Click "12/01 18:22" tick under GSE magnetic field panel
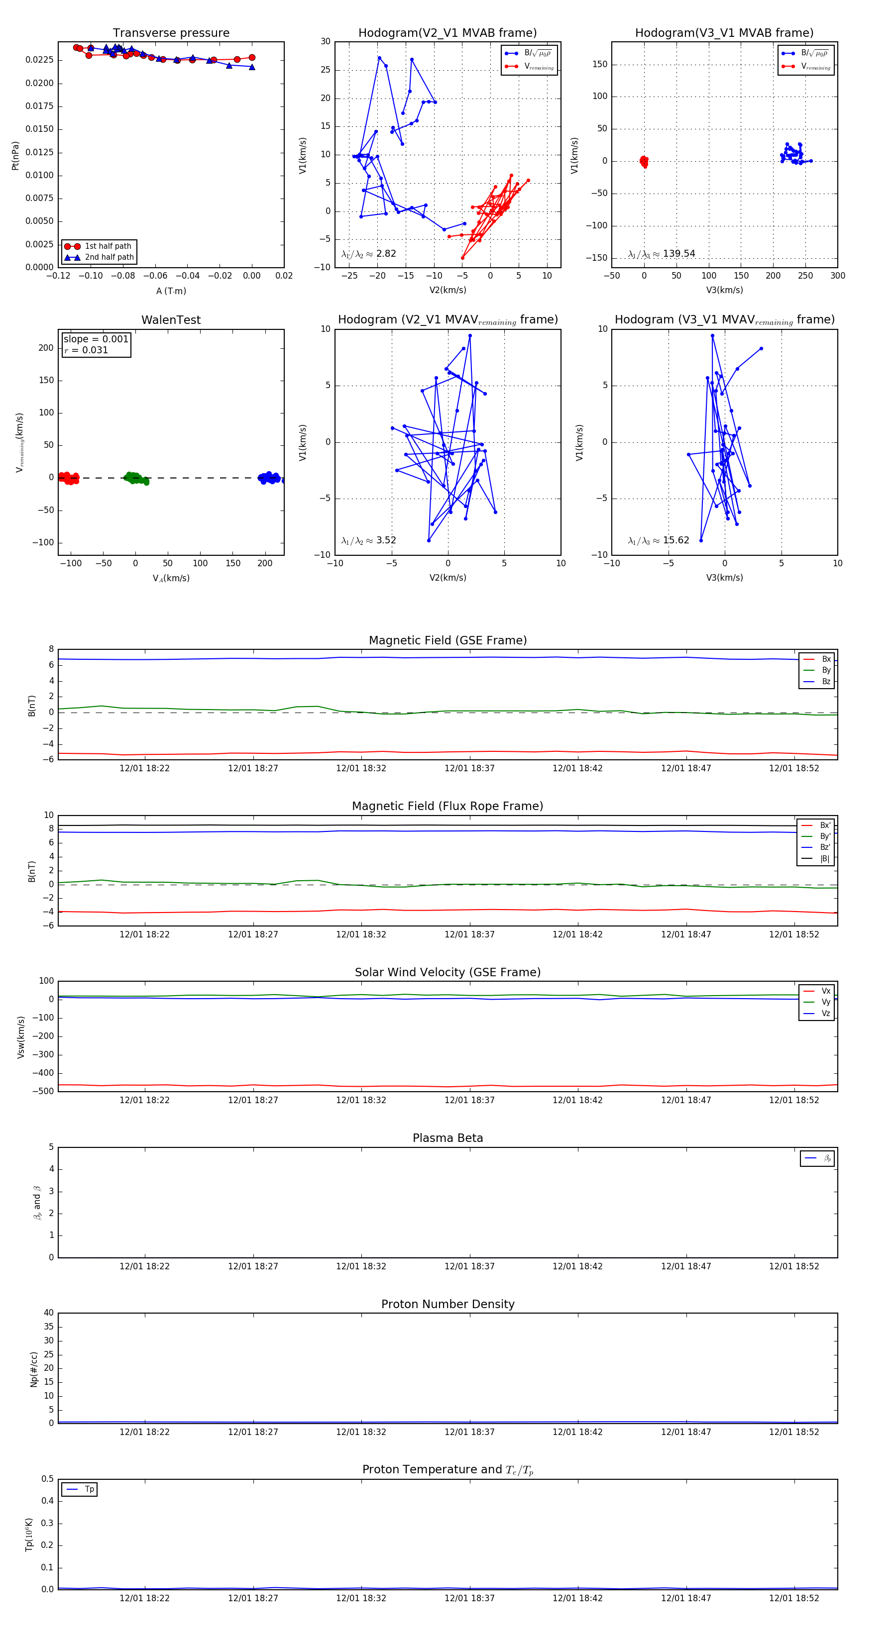 click(145, 769)
